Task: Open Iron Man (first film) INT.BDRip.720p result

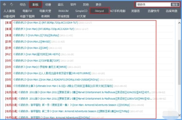Action: pyautogui.click(x=44, y=29)
